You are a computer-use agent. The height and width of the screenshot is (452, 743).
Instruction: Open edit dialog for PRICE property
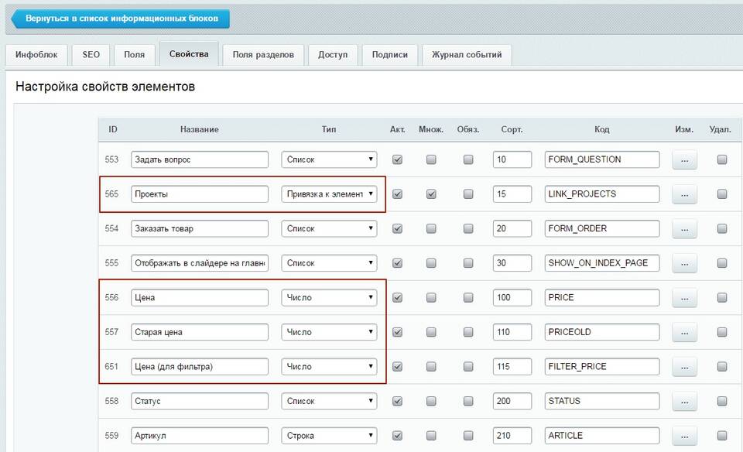click(684, 297)
